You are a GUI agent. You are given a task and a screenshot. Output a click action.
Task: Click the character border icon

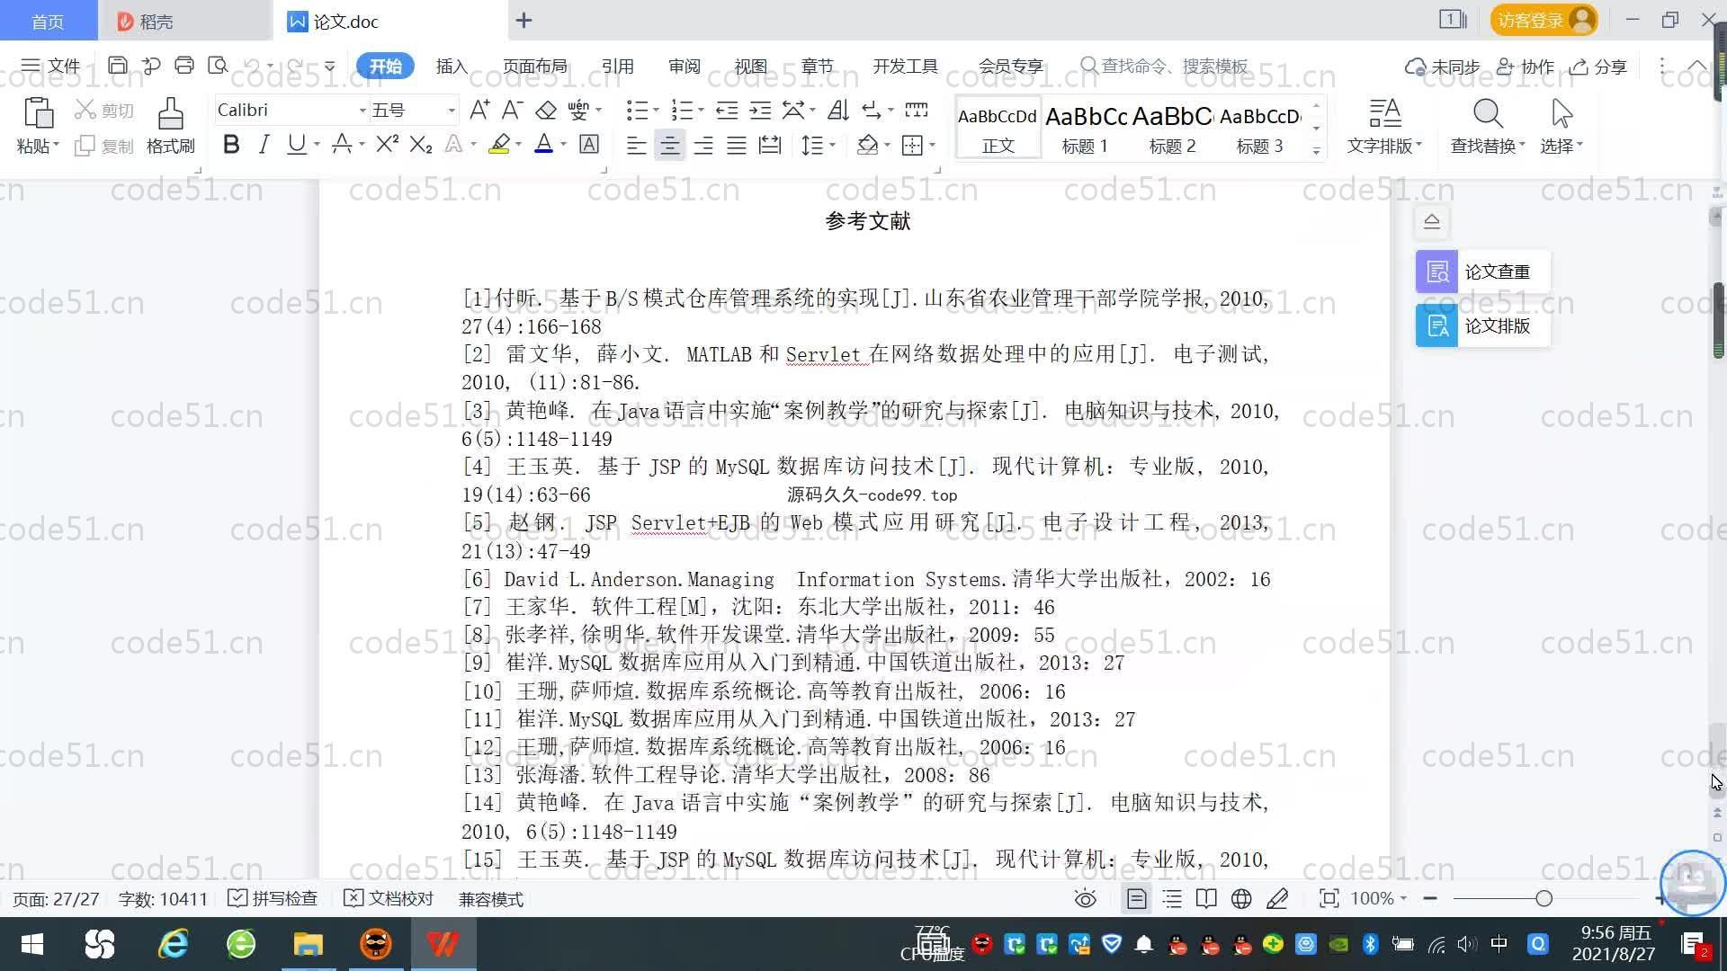(589, 144)
